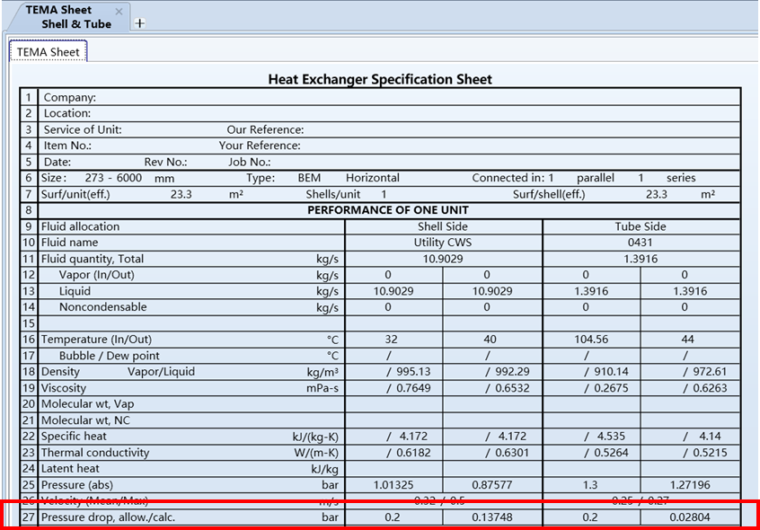
Task: Click the Heat Exchanger Specification Sheet title
Action: point(380,79)
